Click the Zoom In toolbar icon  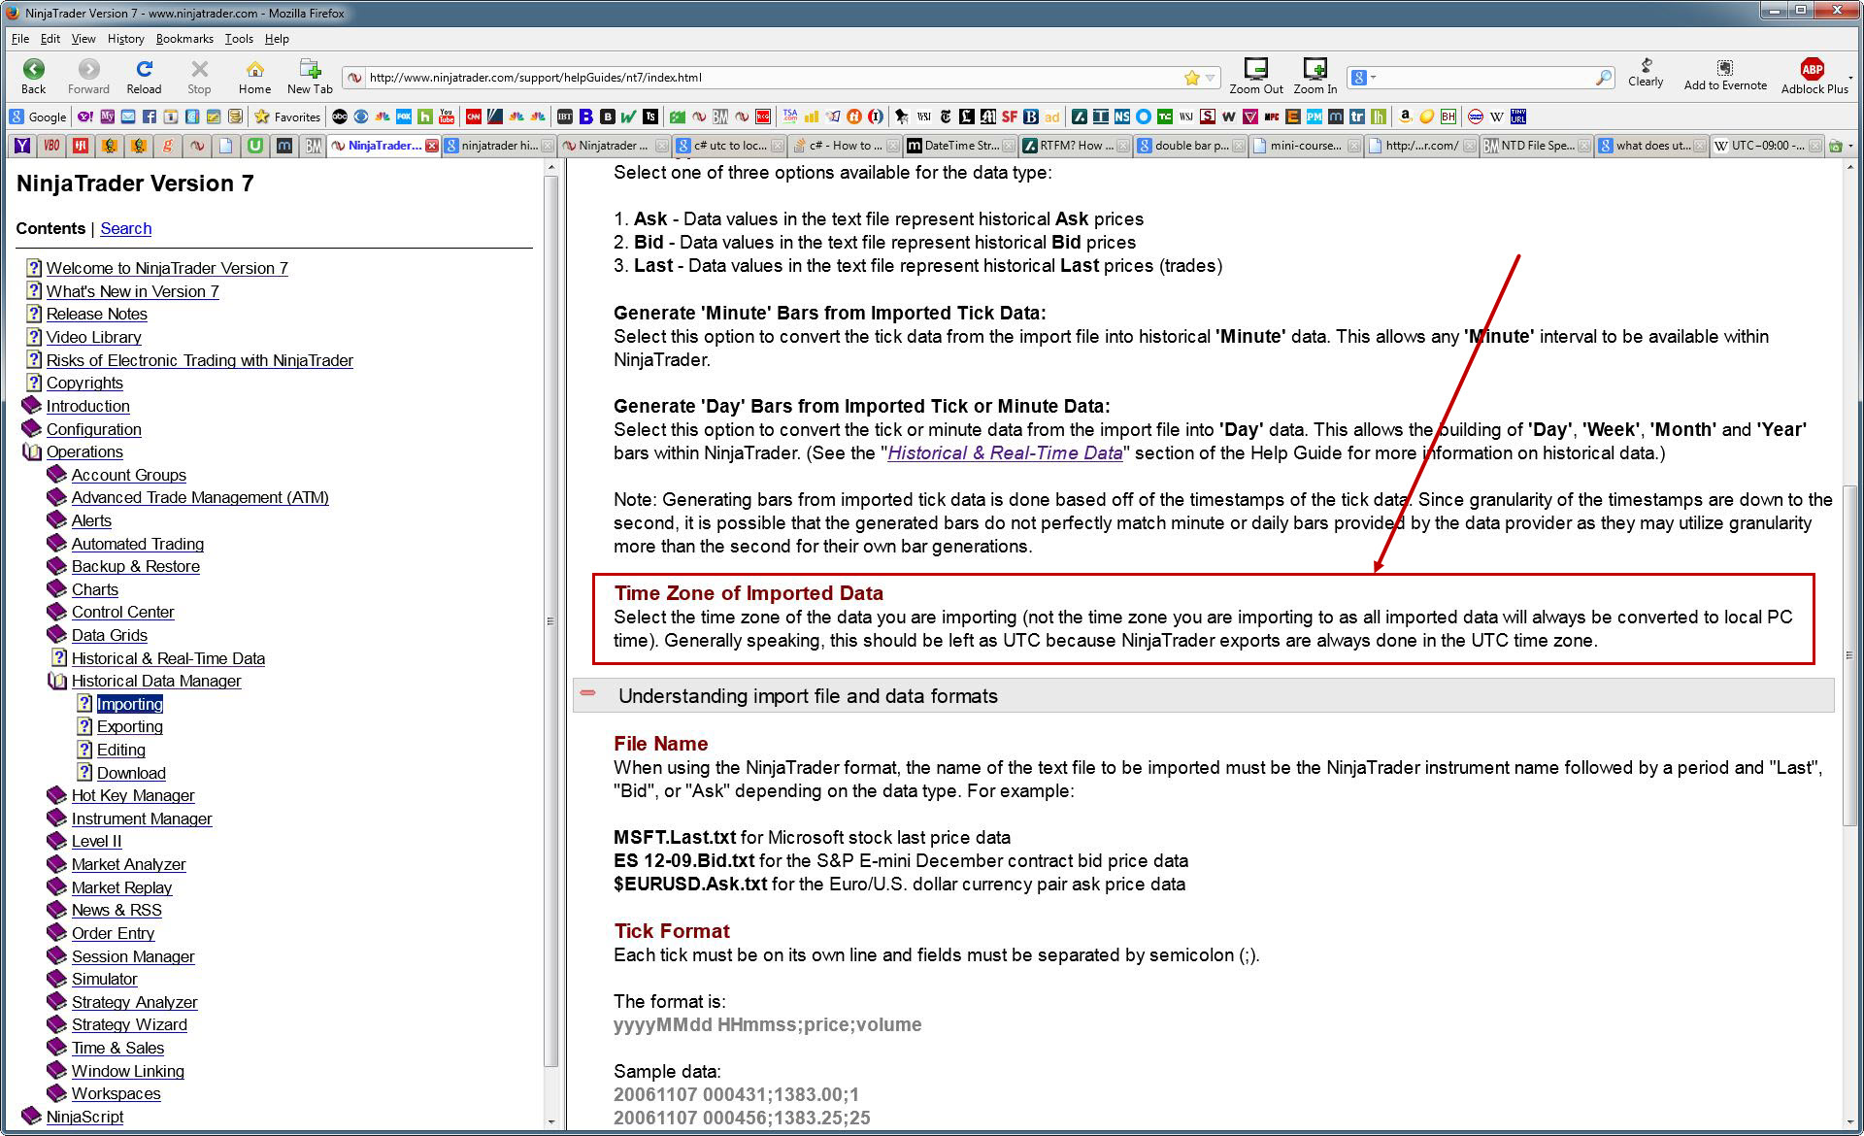click(1315, 69)
